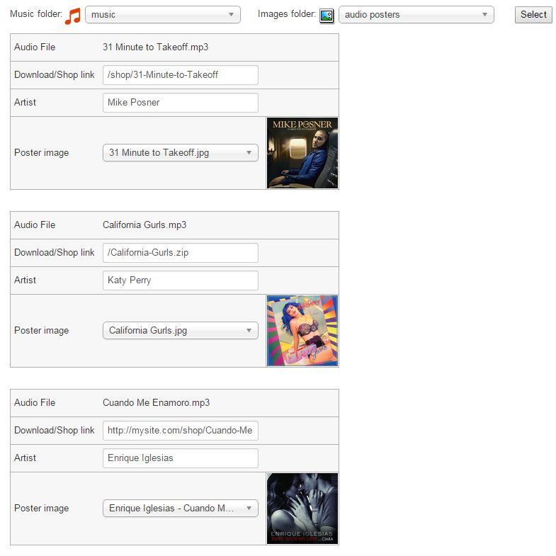Click the Select button

click(533, 15)
